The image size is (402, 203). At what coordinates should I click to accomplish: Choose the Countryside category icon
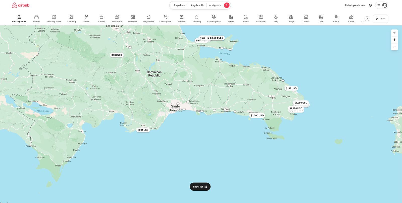click(165, 17)
